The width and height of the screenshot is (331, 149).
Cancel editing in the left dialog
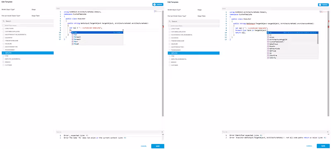tap(144, 146)
